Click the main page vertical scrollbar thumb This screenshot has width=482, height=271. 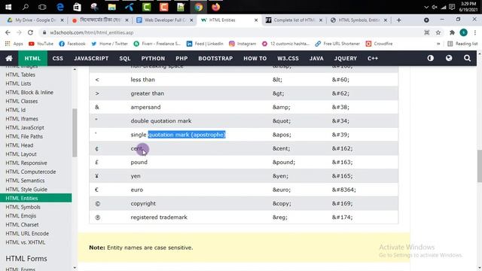click(479, 166)
